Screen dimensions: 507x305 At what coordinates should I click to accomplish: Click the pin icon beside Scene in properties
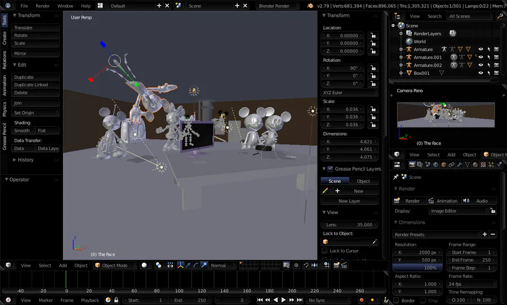[x=396, y=177]
